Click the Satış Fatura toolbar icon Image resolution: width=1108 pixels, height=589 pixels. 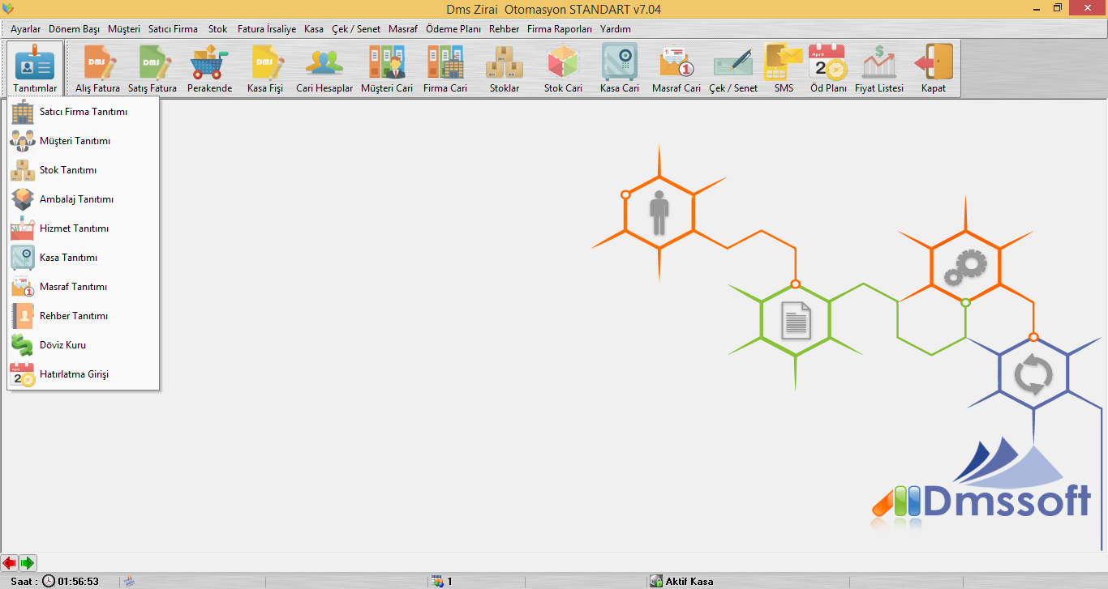[152, 68]
